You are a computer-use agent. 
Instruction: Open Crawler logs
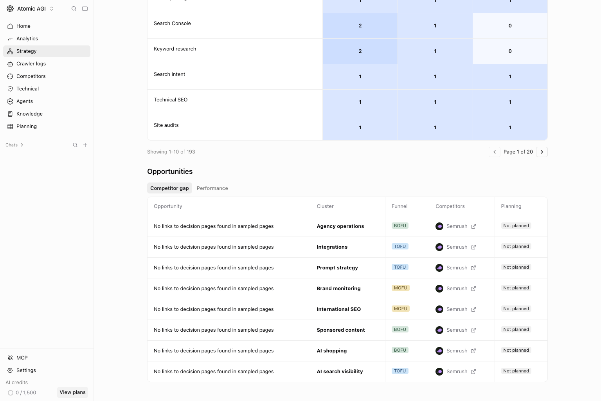(x=47, y=64)
